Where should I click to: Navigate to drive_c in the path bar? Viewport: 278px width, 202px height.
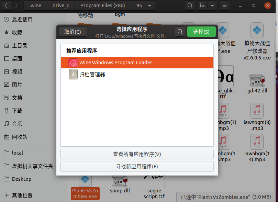[61, 5]
